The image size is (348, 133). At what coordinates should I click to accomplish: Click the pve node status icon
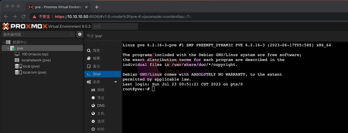(x=13, y=48)
